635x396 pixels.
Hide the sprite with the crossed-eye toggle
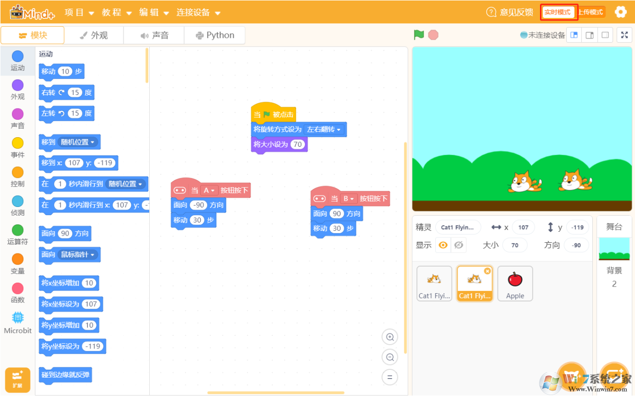tap(458, 245)
